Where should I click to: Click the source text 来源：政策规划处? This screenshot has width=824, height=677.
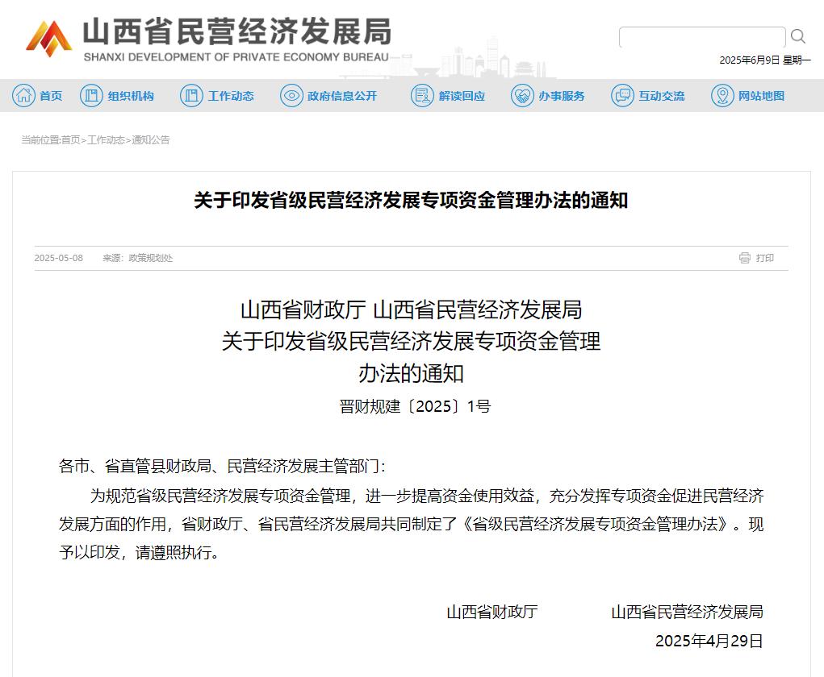138,258
